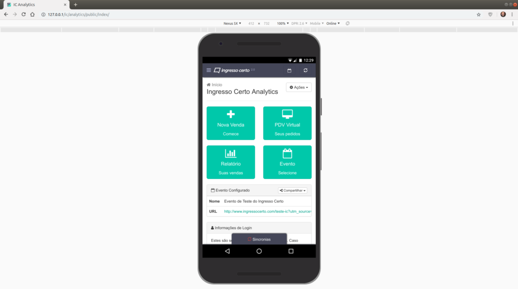This screenshot has height=289, width=518.
Task: Click the bar chart icon on Relatório
Action: (231, 154)
